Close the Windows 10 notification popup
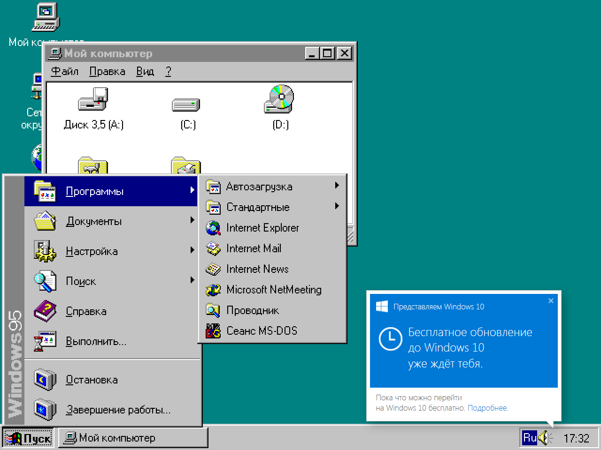 click(x=551, y=301)
